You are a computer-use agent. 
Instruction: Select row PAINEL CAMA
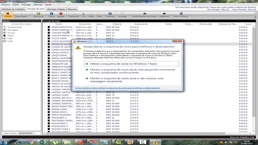pos(147,109)
